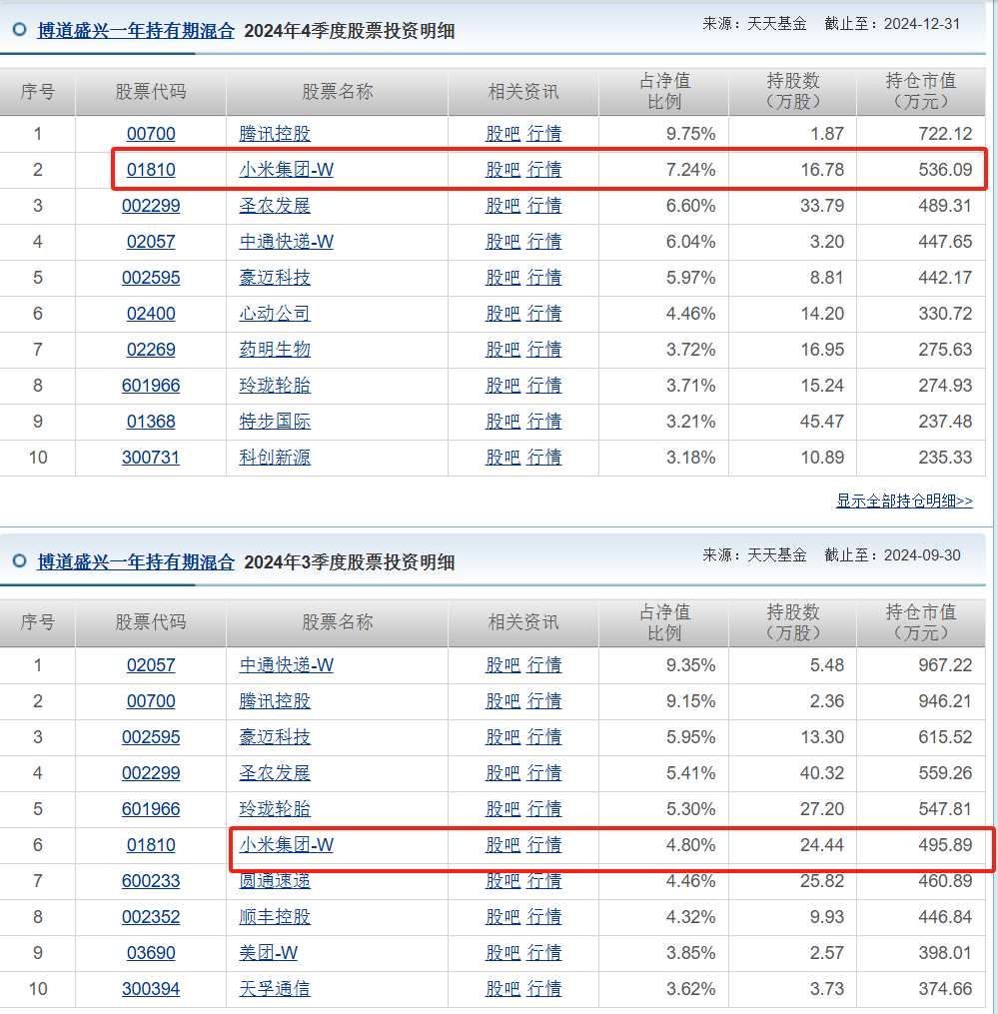This screenshot has width=998, height=1014.
Task: Open stock code 02400 link
Action: (151, 314)
